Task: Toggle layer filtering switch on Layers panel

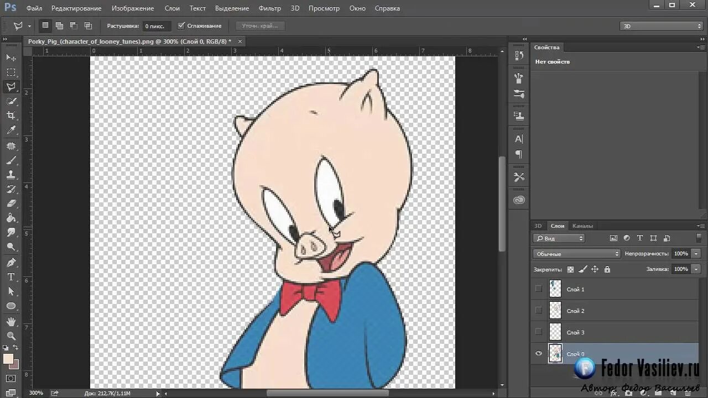Action: [x=699, y=238]
